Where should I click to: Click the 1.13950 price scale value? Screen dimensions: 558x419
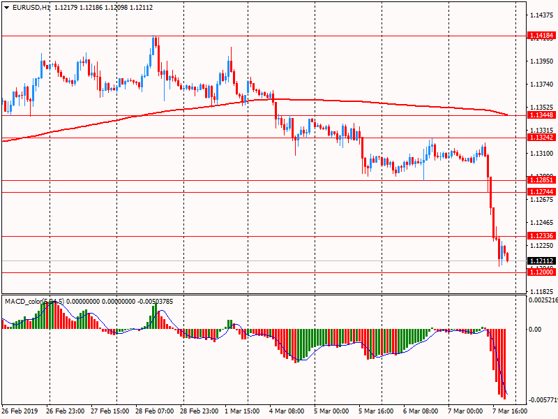click(542, 61)
